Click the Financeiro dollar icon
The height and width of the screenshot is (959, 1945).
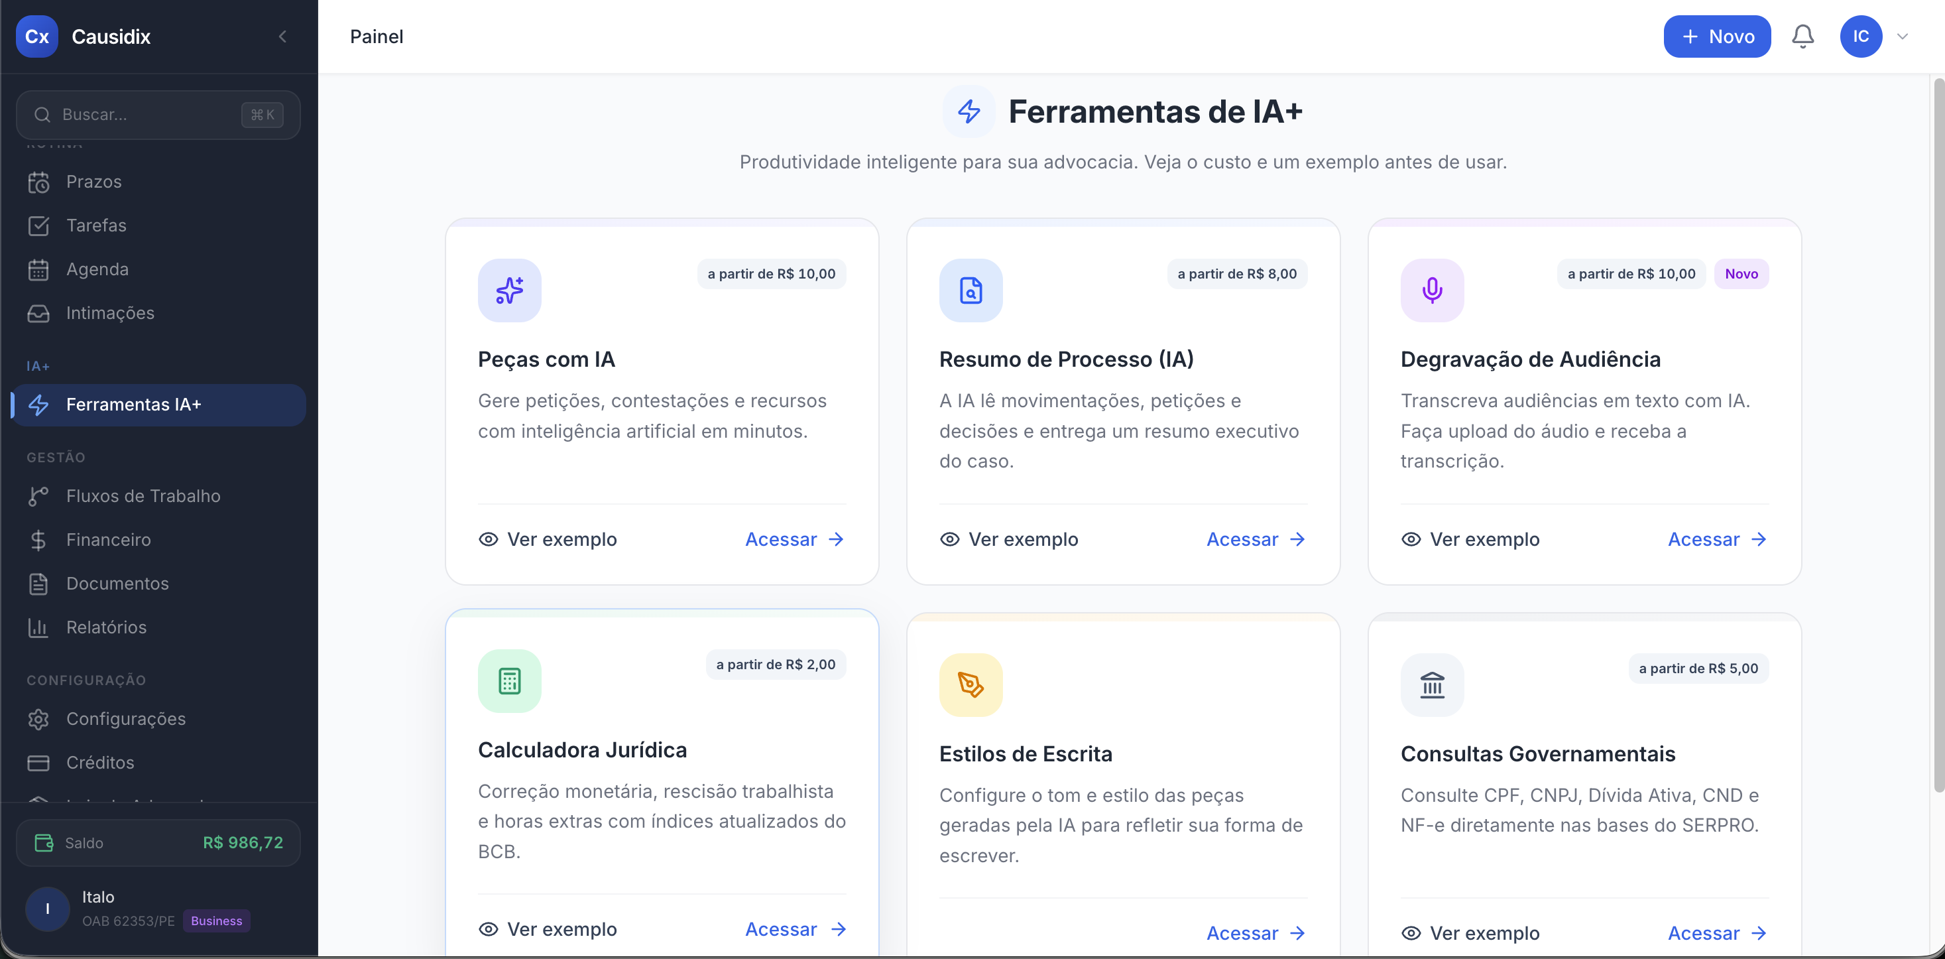click(x=38, y=540)
